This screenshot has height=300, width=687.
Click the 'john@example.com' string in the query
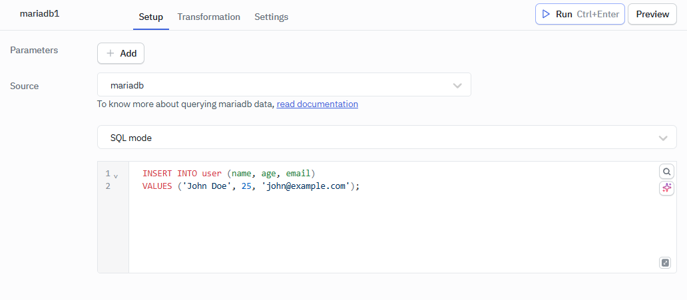(306, 186)
